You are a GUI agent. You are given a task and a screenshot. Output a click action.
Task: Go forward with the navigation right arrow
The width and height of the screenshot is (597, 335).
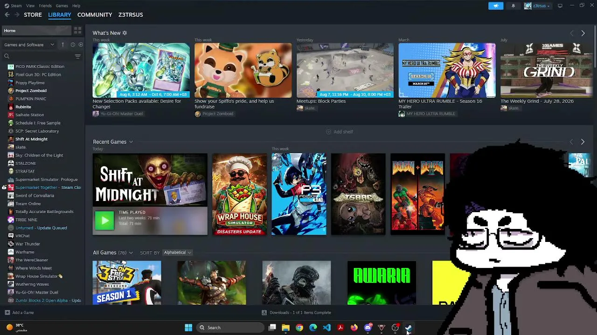(x=17, y=15)
